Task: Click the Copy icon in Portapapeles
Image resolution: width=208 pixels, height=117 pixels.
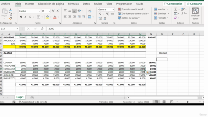Action: pos(10,14)
